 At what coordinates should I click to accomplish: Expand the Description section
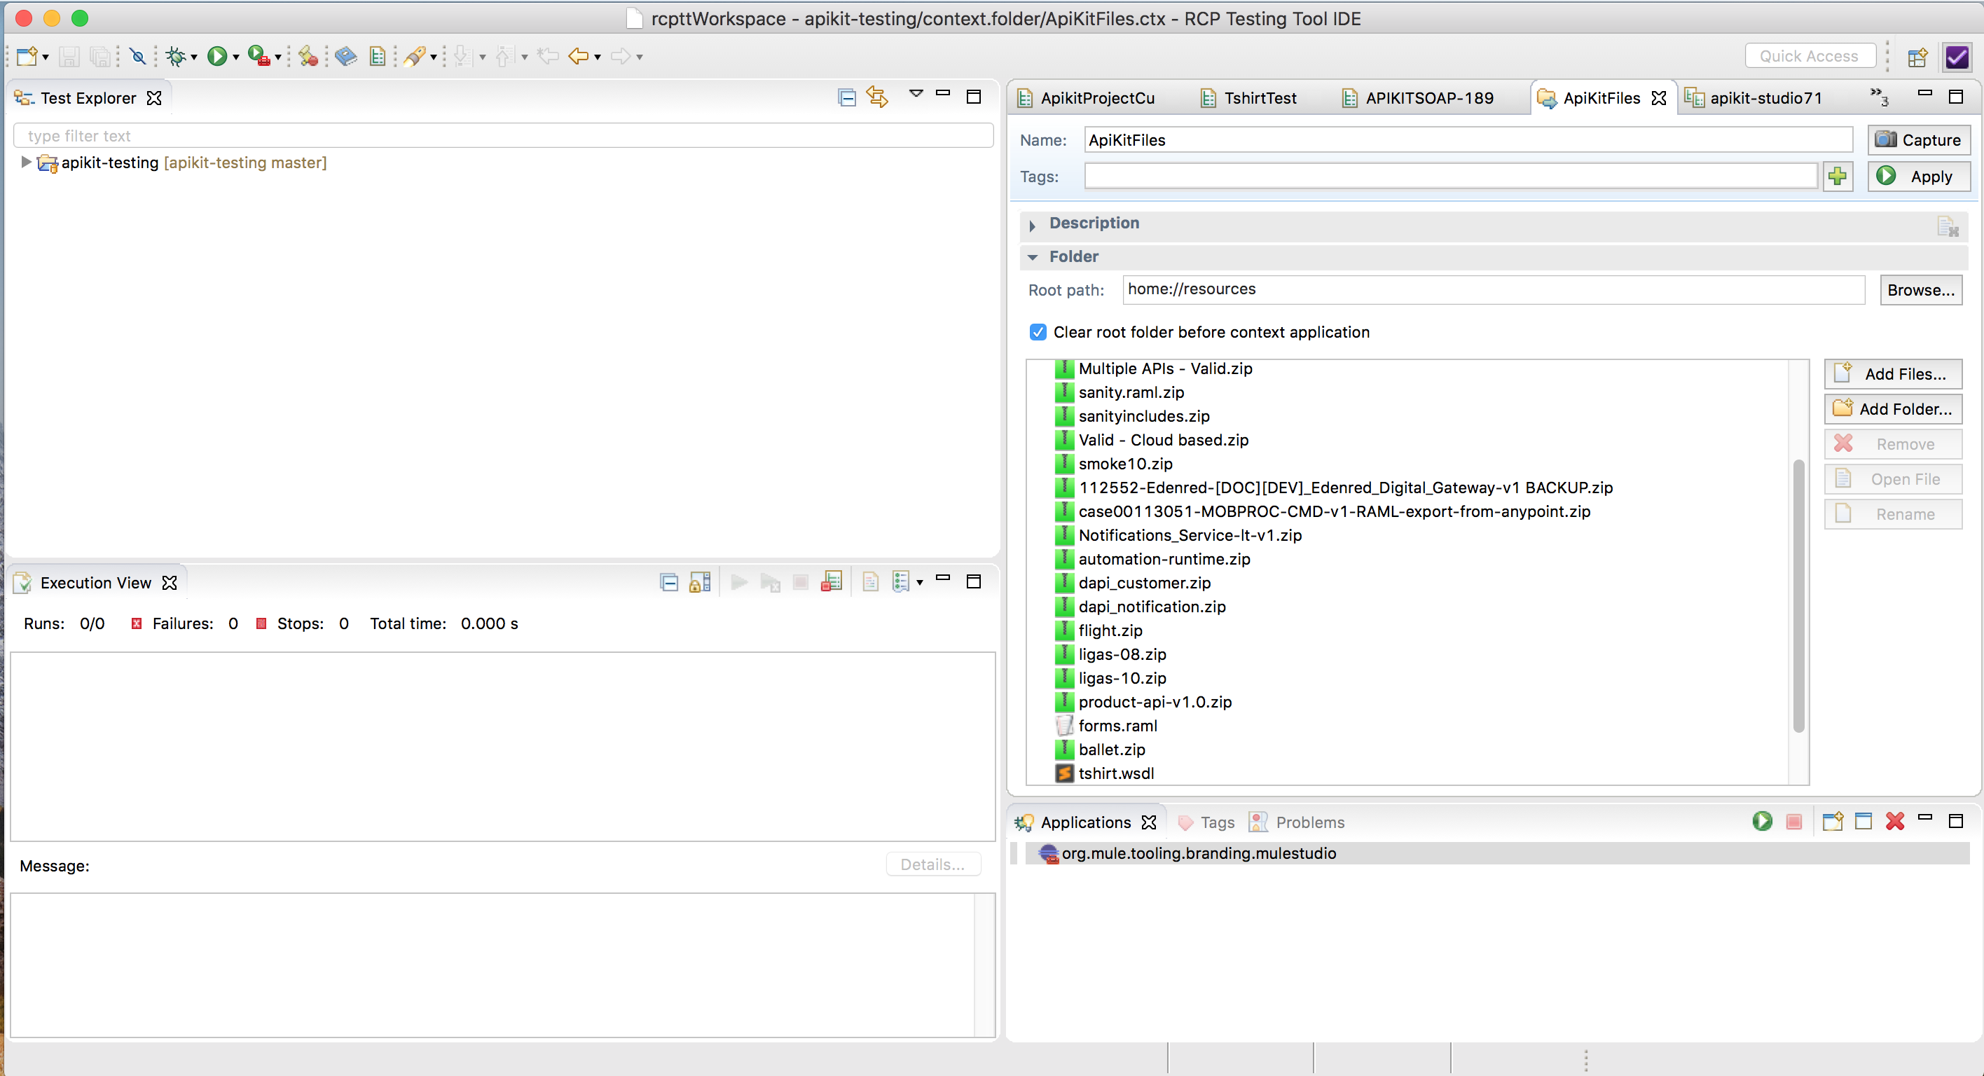click(x=1032, y=225)
